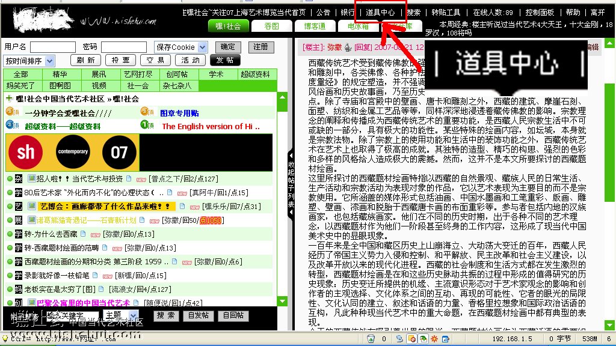
Task: Click the post list scroll-down arrow
Action: [x=282, y=302]
